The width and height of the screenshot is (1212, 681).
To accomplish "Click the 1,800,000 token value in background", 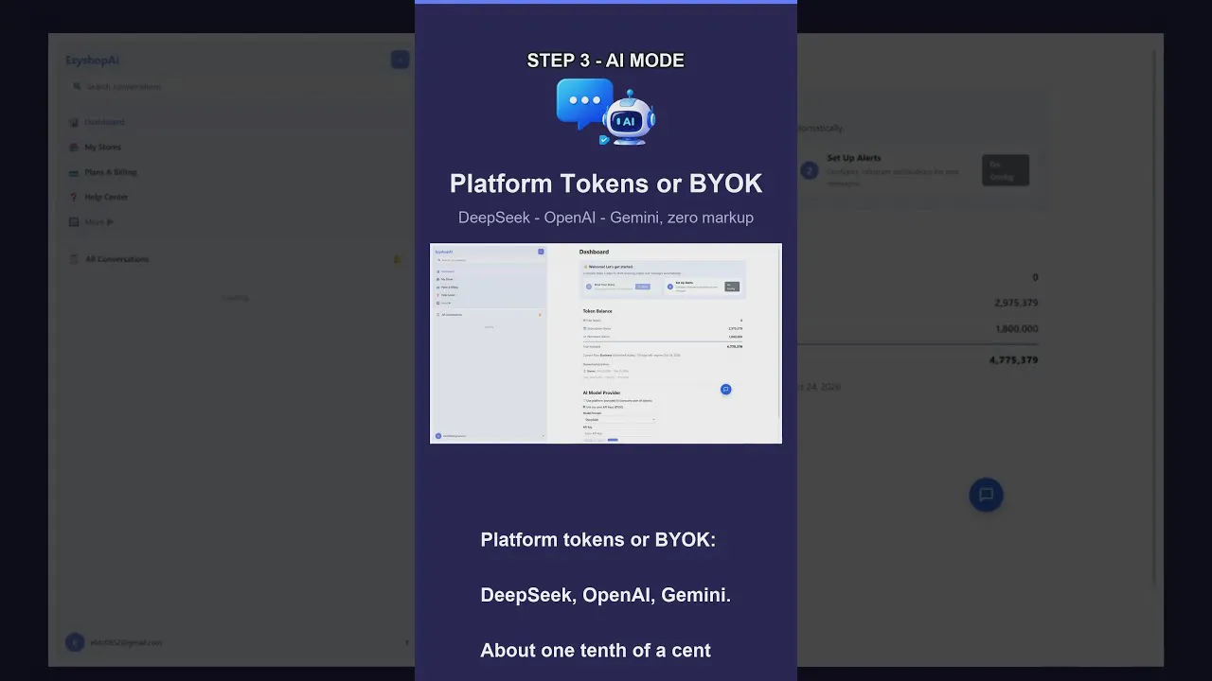I will 1016,329.
